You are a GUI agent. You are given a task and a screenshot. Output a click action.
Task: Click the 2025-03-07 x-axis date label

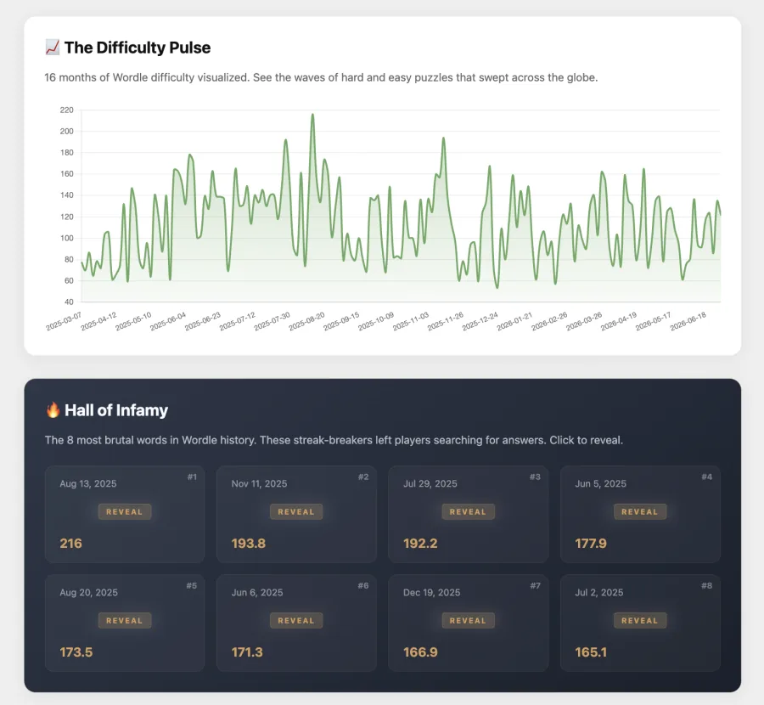coord(65,321)
